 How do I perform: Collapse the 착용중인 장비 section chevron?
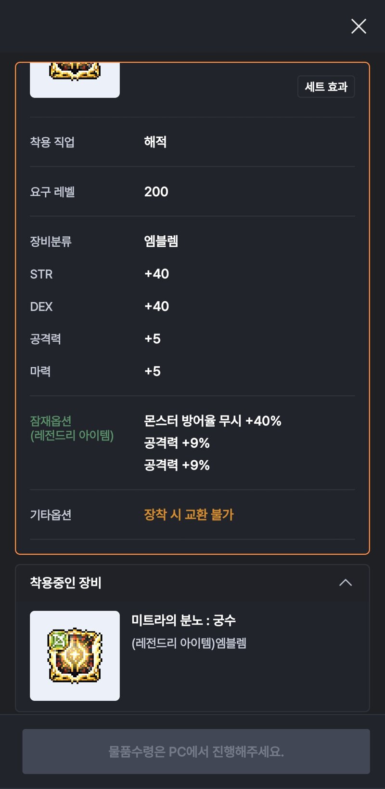pyautogui.click(x=346, y=583)
